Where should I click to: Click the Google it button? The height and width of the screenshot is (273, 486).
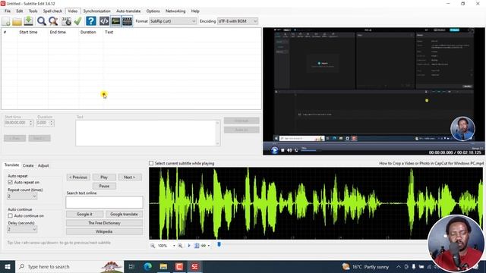pos(84,214)
